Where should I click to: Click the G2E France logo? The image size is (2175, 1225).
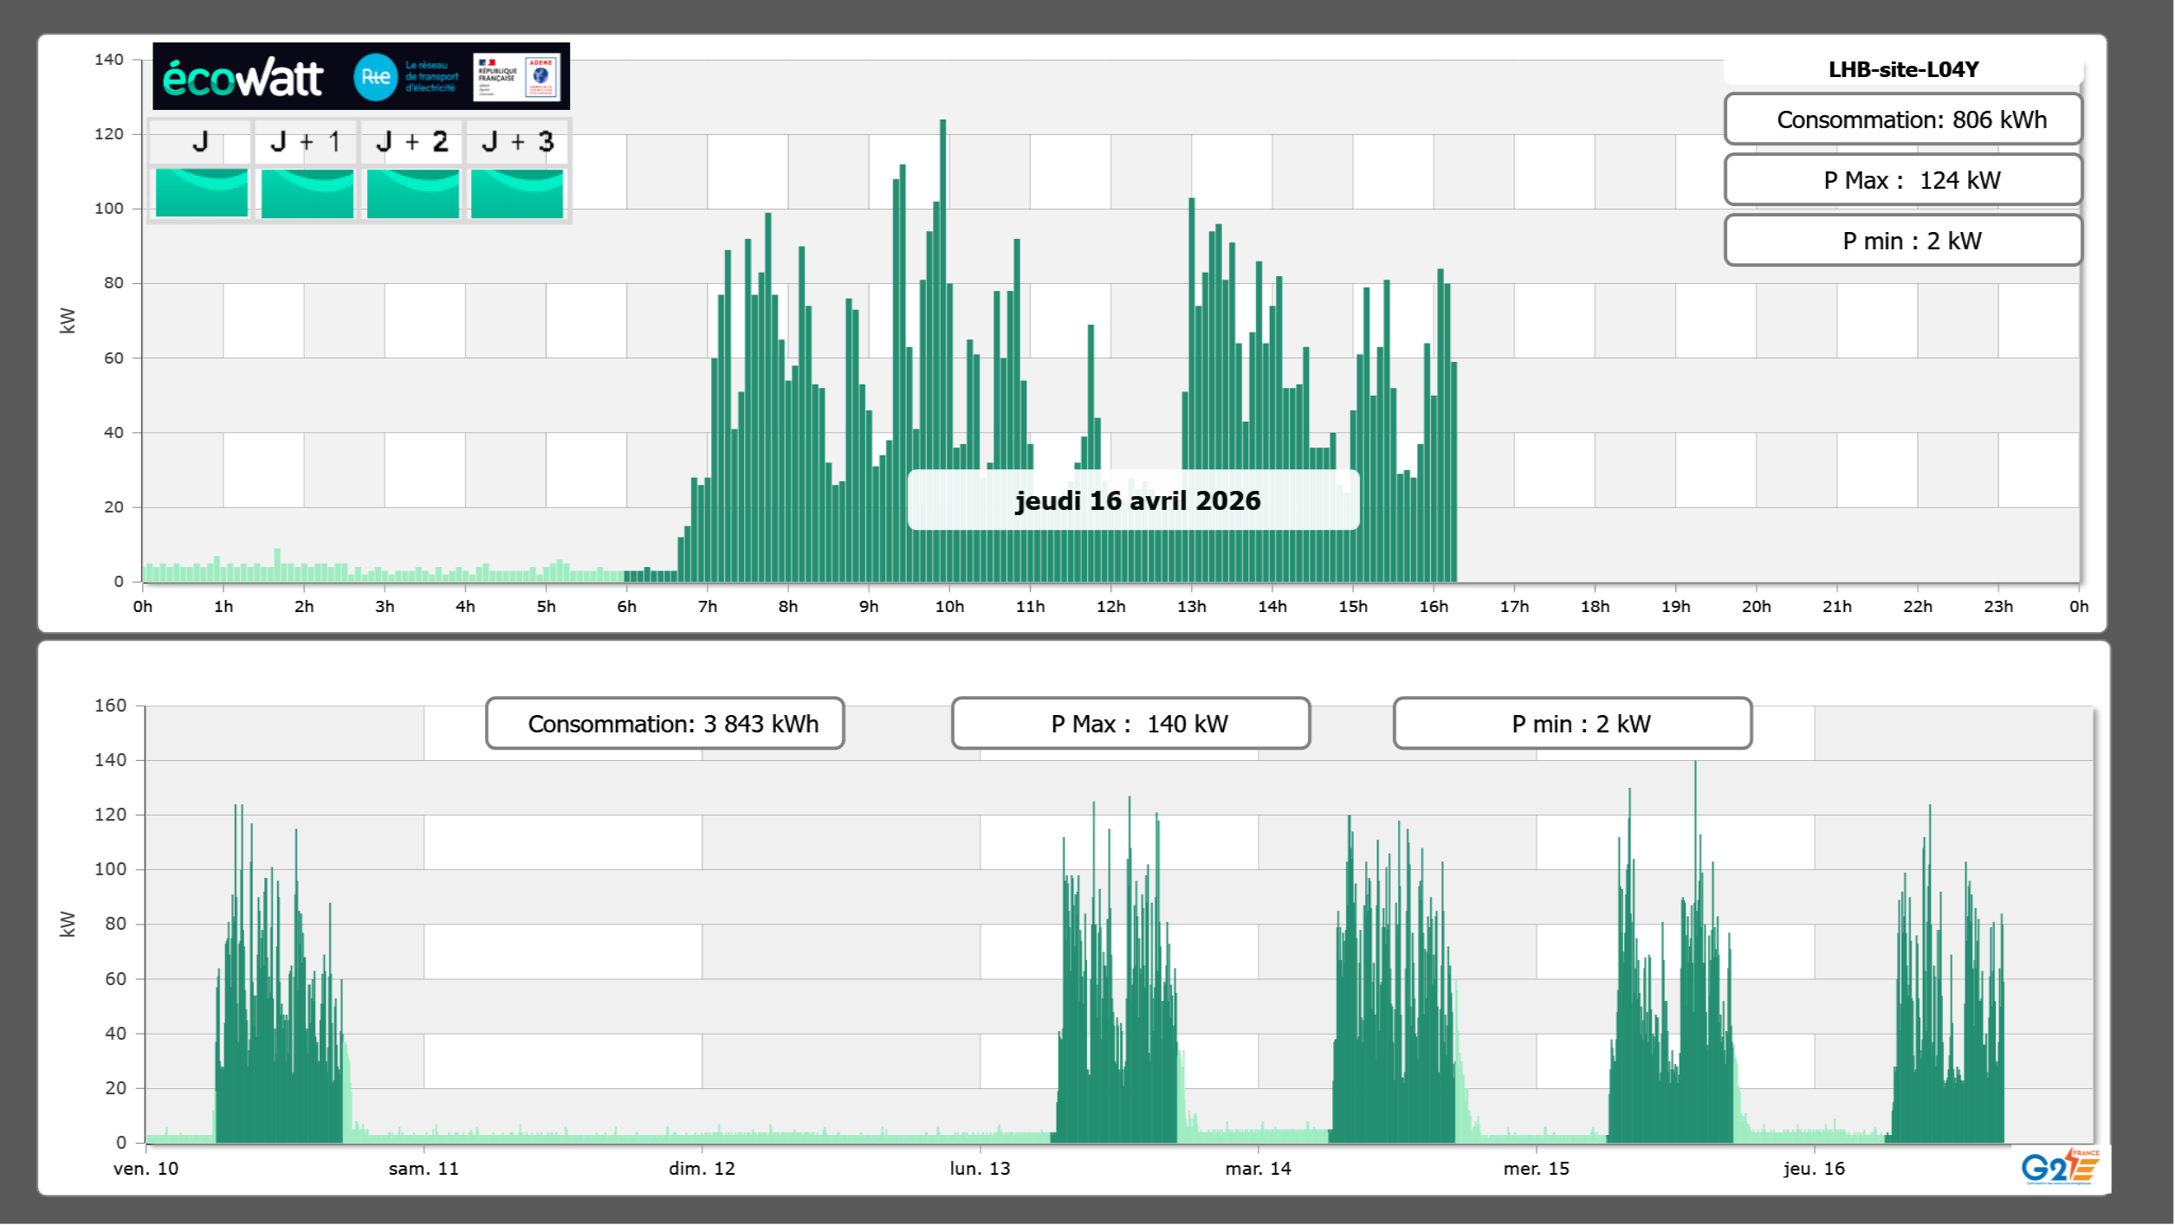click(x=2060, y=1166)
